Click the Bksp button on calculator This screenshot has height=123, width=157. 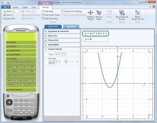15,118
